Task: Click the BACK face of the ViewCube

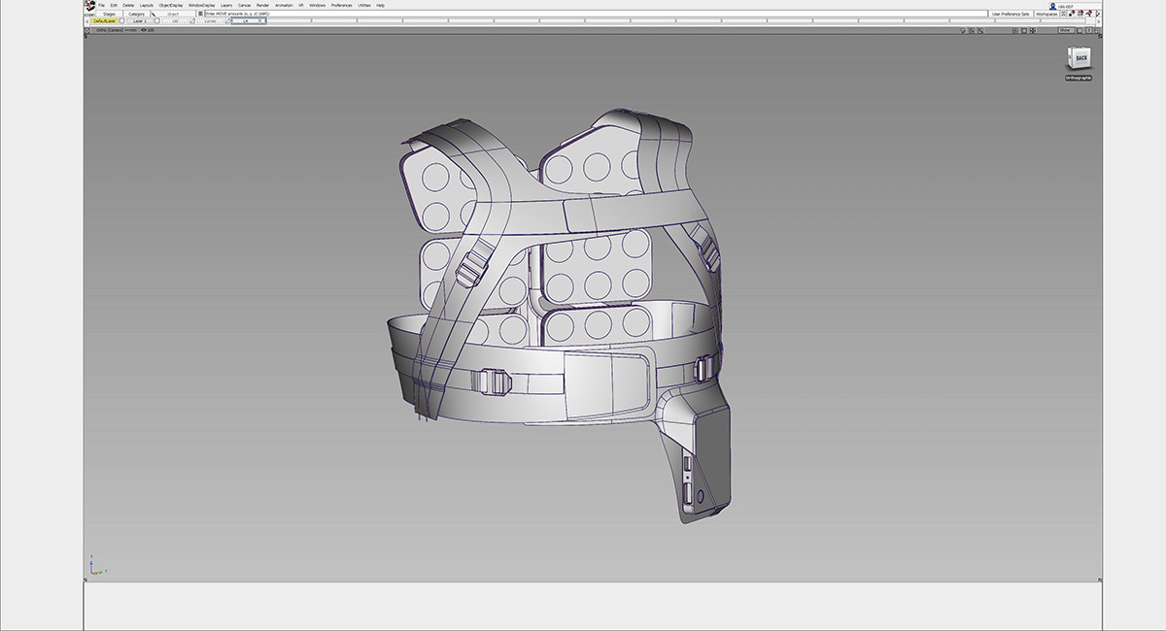Action: pos(1080,58)
